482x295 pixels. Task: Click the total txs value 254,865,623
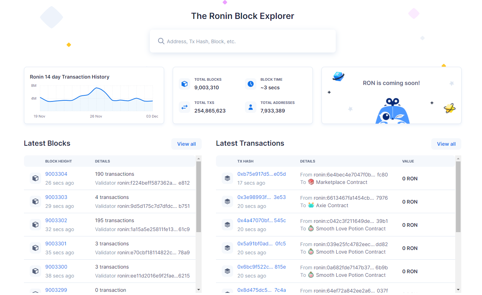click(210, 111)
